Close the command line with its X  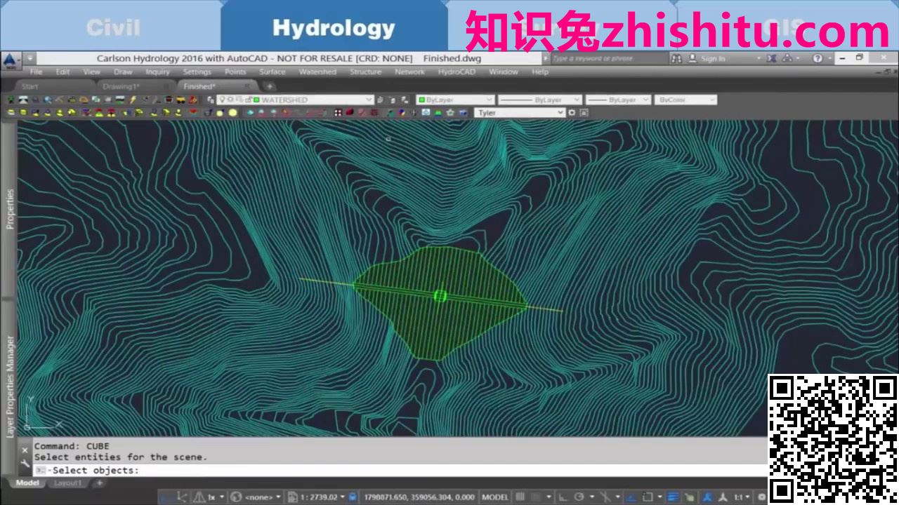pyautogui.click(x=25, y=449)
